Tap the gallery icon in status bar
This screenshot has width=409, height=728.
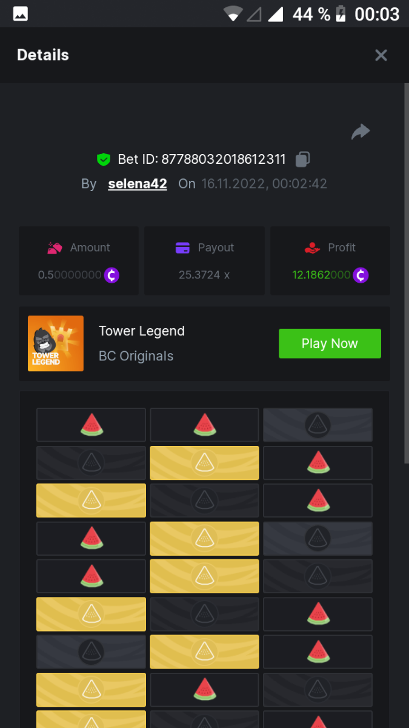[20, 13]
